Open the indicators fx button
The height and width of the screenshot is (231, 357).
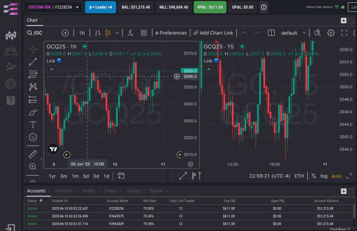(130, 33)
